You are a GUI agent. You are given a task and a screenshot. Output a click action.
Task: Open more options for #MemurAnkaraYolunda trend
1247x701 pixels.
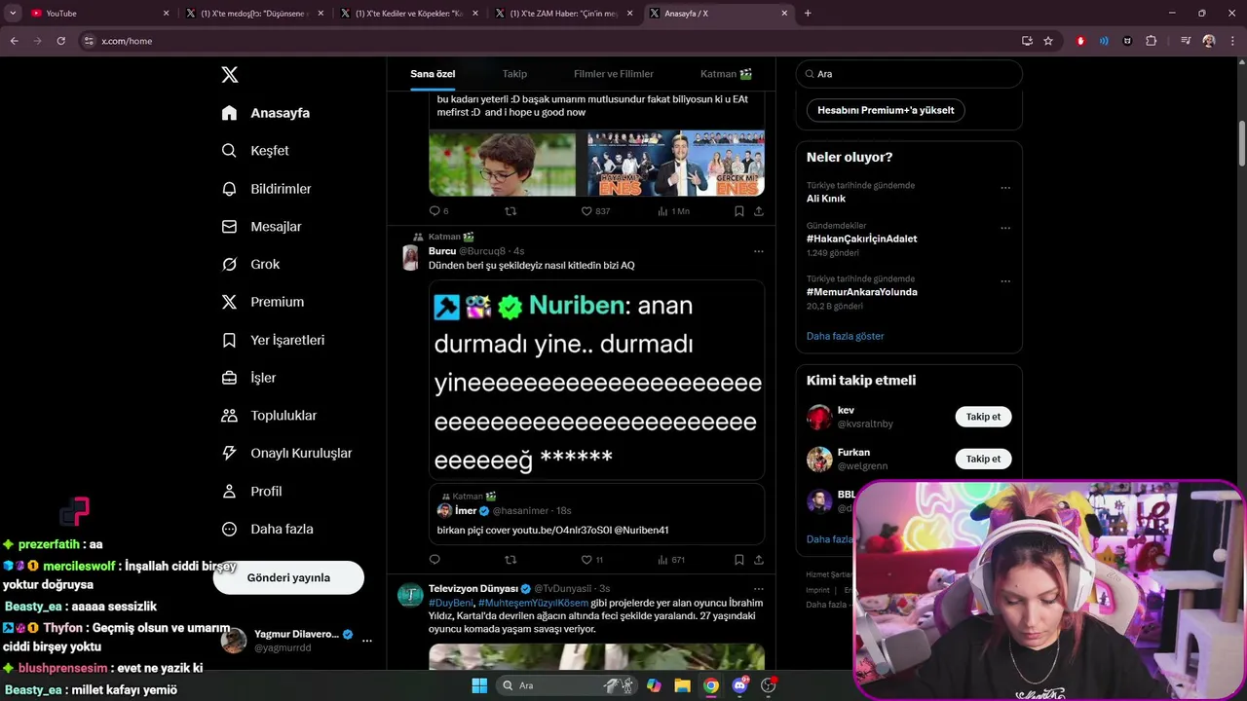click(1005, 281)
